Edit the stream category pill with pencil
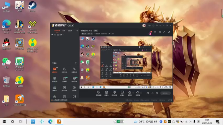 [x=87, y=34]
